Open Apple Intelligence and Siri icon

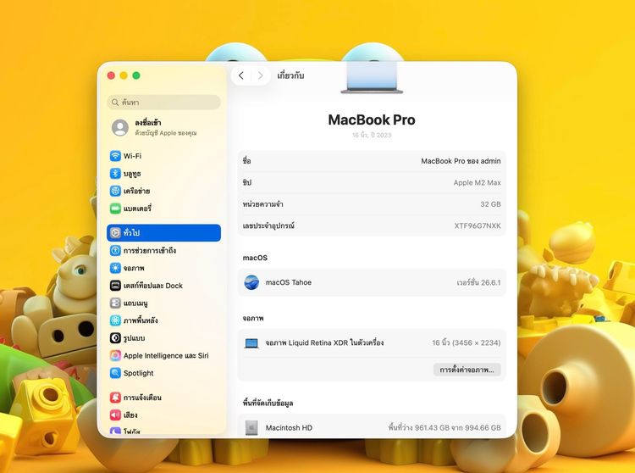click(115, 355)
